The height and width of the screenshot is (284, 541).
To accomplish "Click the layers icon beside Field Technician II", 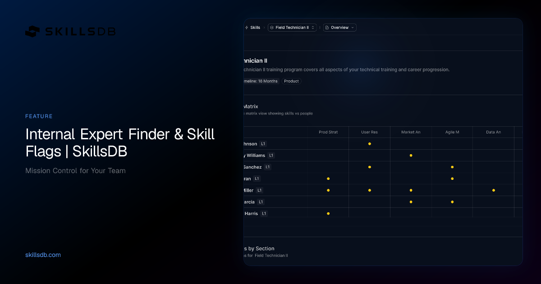I will (271, 27).
